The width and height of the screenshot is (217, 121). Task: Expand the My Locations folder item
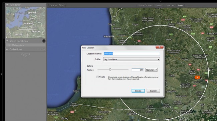pyautogui.click(x=10, y=45)
